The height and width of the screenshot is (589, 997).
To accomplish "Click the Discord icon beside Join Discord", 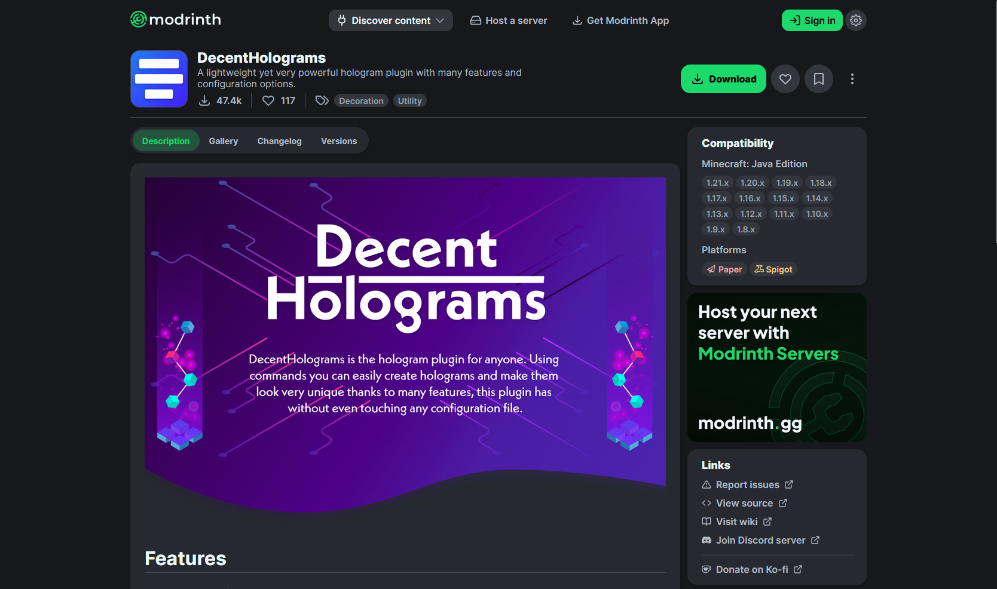I will pyautogui.click(x=707, y=540).
